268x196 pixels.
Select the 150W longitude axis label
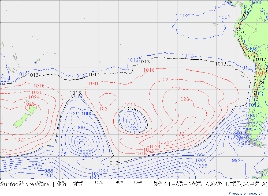coord(99,182)
